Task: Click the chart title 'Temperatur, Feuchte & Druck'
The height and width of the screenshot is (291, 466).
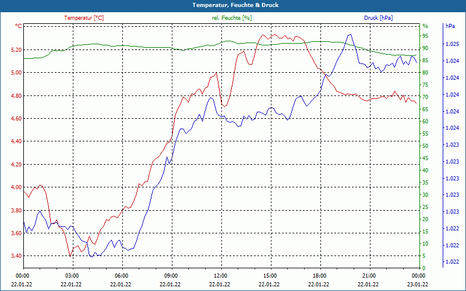Action: (235, 5)
